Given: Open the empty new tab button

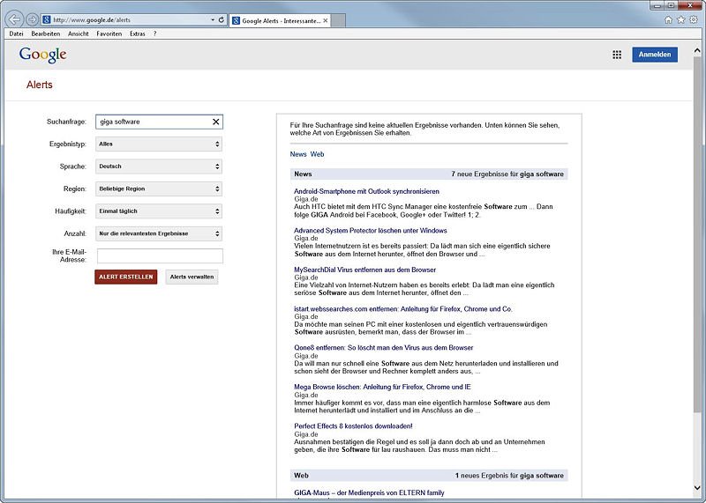Looking at the screenshot, I should (338, 20).
